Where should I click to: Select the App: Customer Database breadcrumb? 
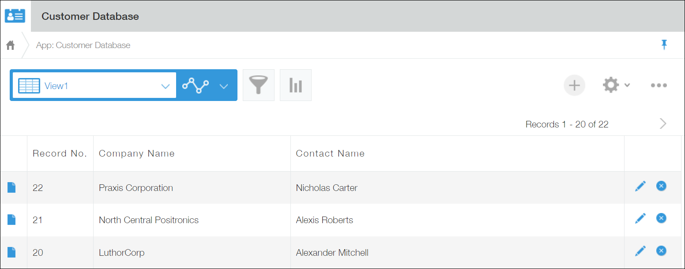(x=83, y=45)
